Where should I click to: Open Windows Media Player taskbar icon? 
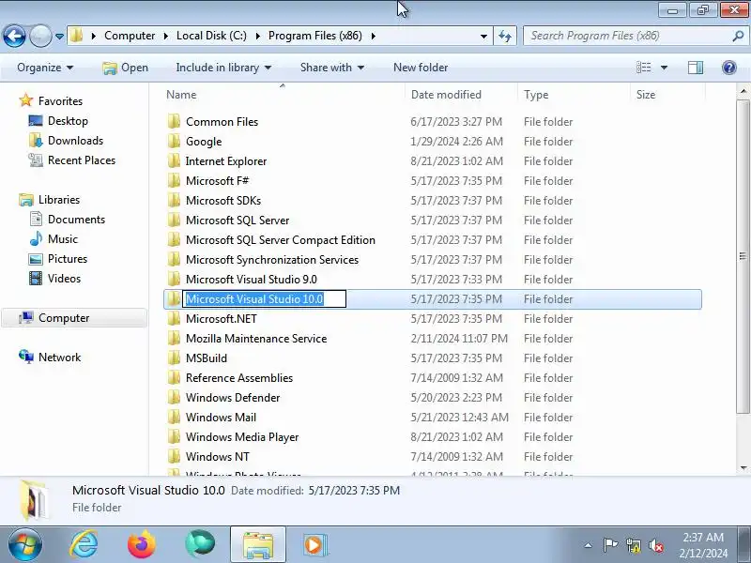[314, 544]
